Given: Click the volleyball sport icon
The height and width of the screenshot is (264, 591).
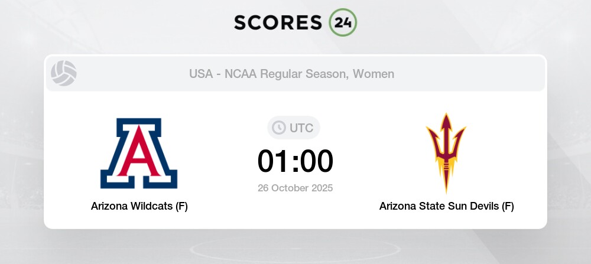Looking at the screenshot, I should tap(63, 74).
